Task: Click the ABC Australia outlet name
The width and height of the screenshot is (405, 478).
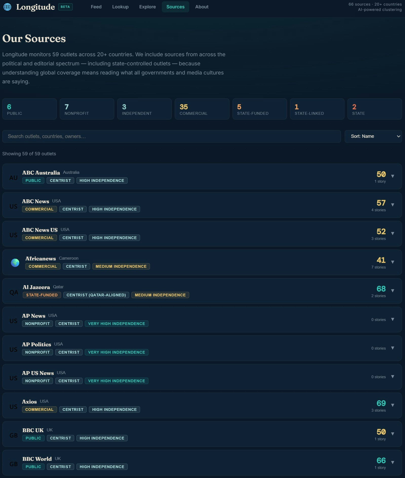Action: pyautogui.click(x=41, y=173)
